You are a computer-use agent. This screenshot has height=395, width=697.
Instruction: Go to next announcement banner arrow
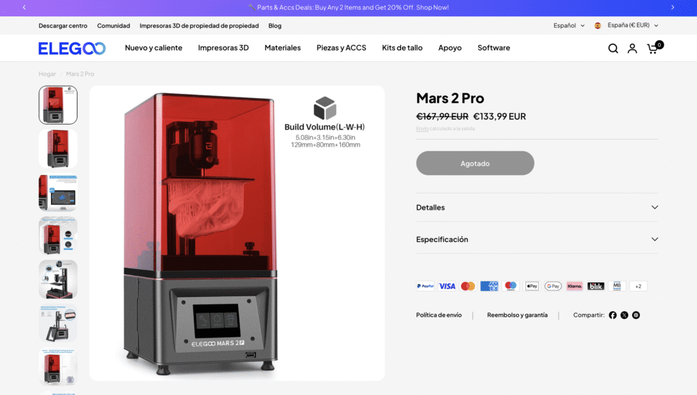click(x=672, y=7)
